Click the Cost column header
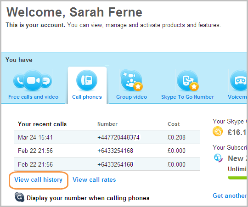The width and height of the screenshot is (248, 207). pyautogui.click(x=174, y=124)
